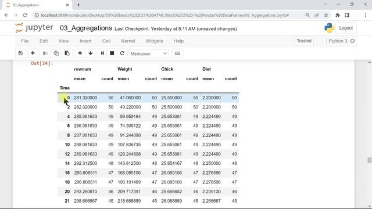Click the Weight mean value 41.060000
This screenshot has height=209, width=372.
(x=130, y=98)
